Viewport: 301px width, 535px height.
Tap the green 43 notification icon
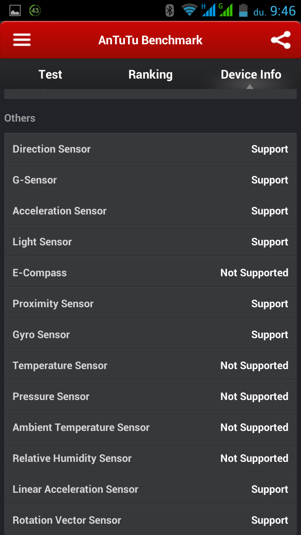[x=35, y=11]
